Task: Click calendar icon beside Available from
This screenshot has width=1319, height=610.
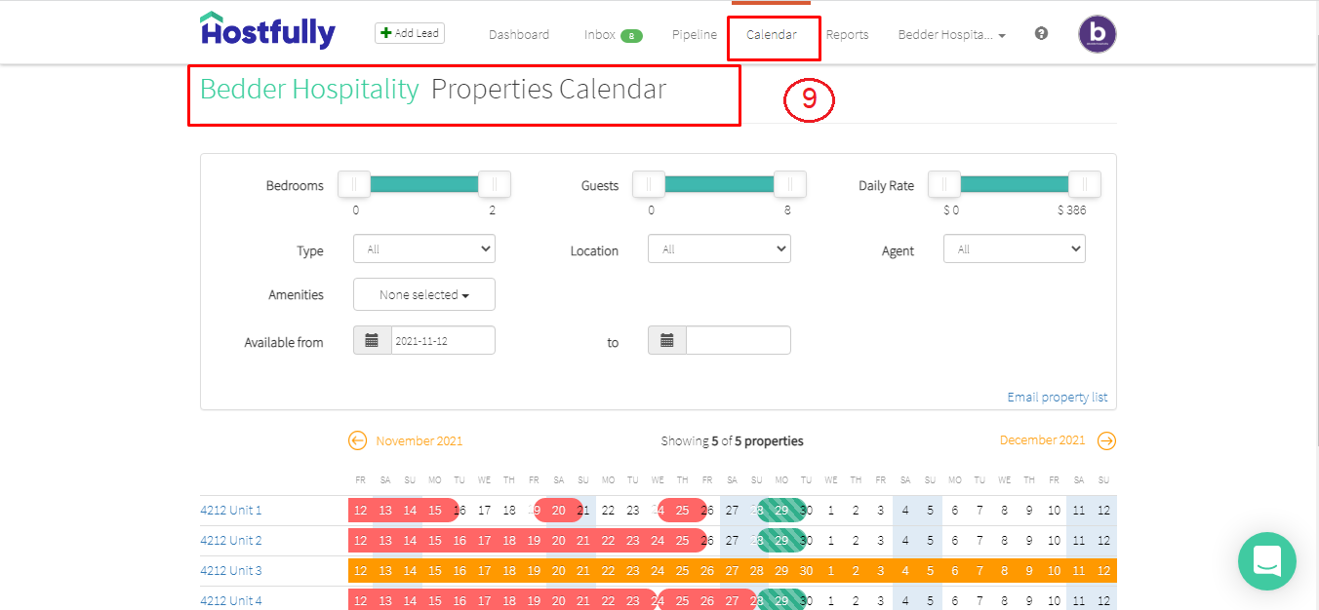Action: [x=372, y=340]
